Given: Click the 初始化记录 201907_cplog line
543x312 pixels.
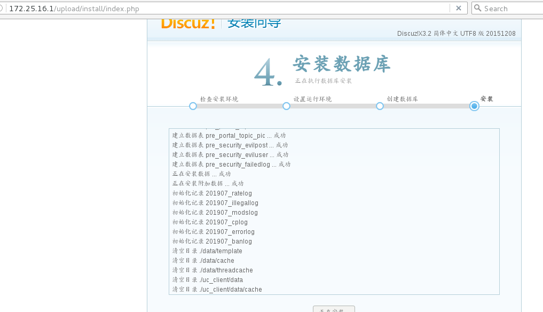Looking at the screenshot, I should [x=210, y=222].
